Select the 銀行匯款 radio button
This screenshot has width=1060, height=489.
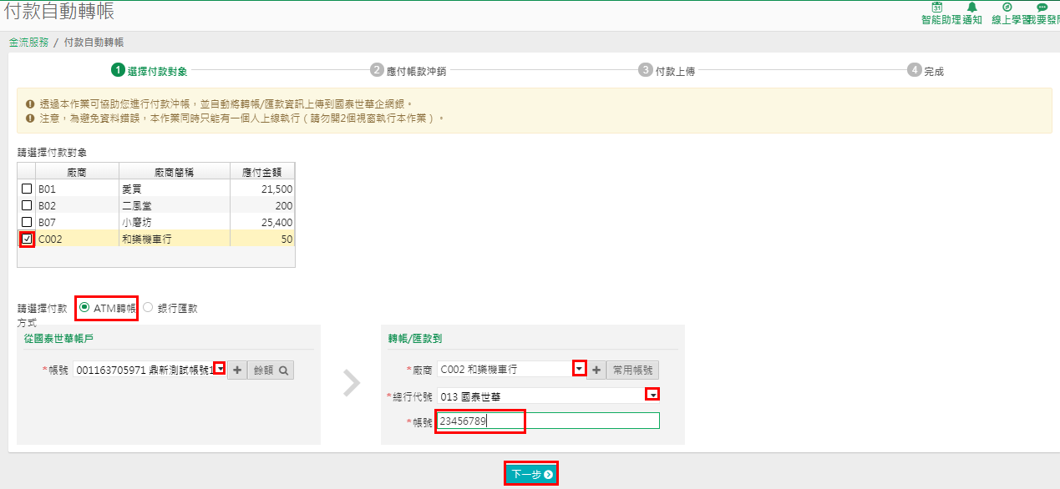tap(148, 308)
